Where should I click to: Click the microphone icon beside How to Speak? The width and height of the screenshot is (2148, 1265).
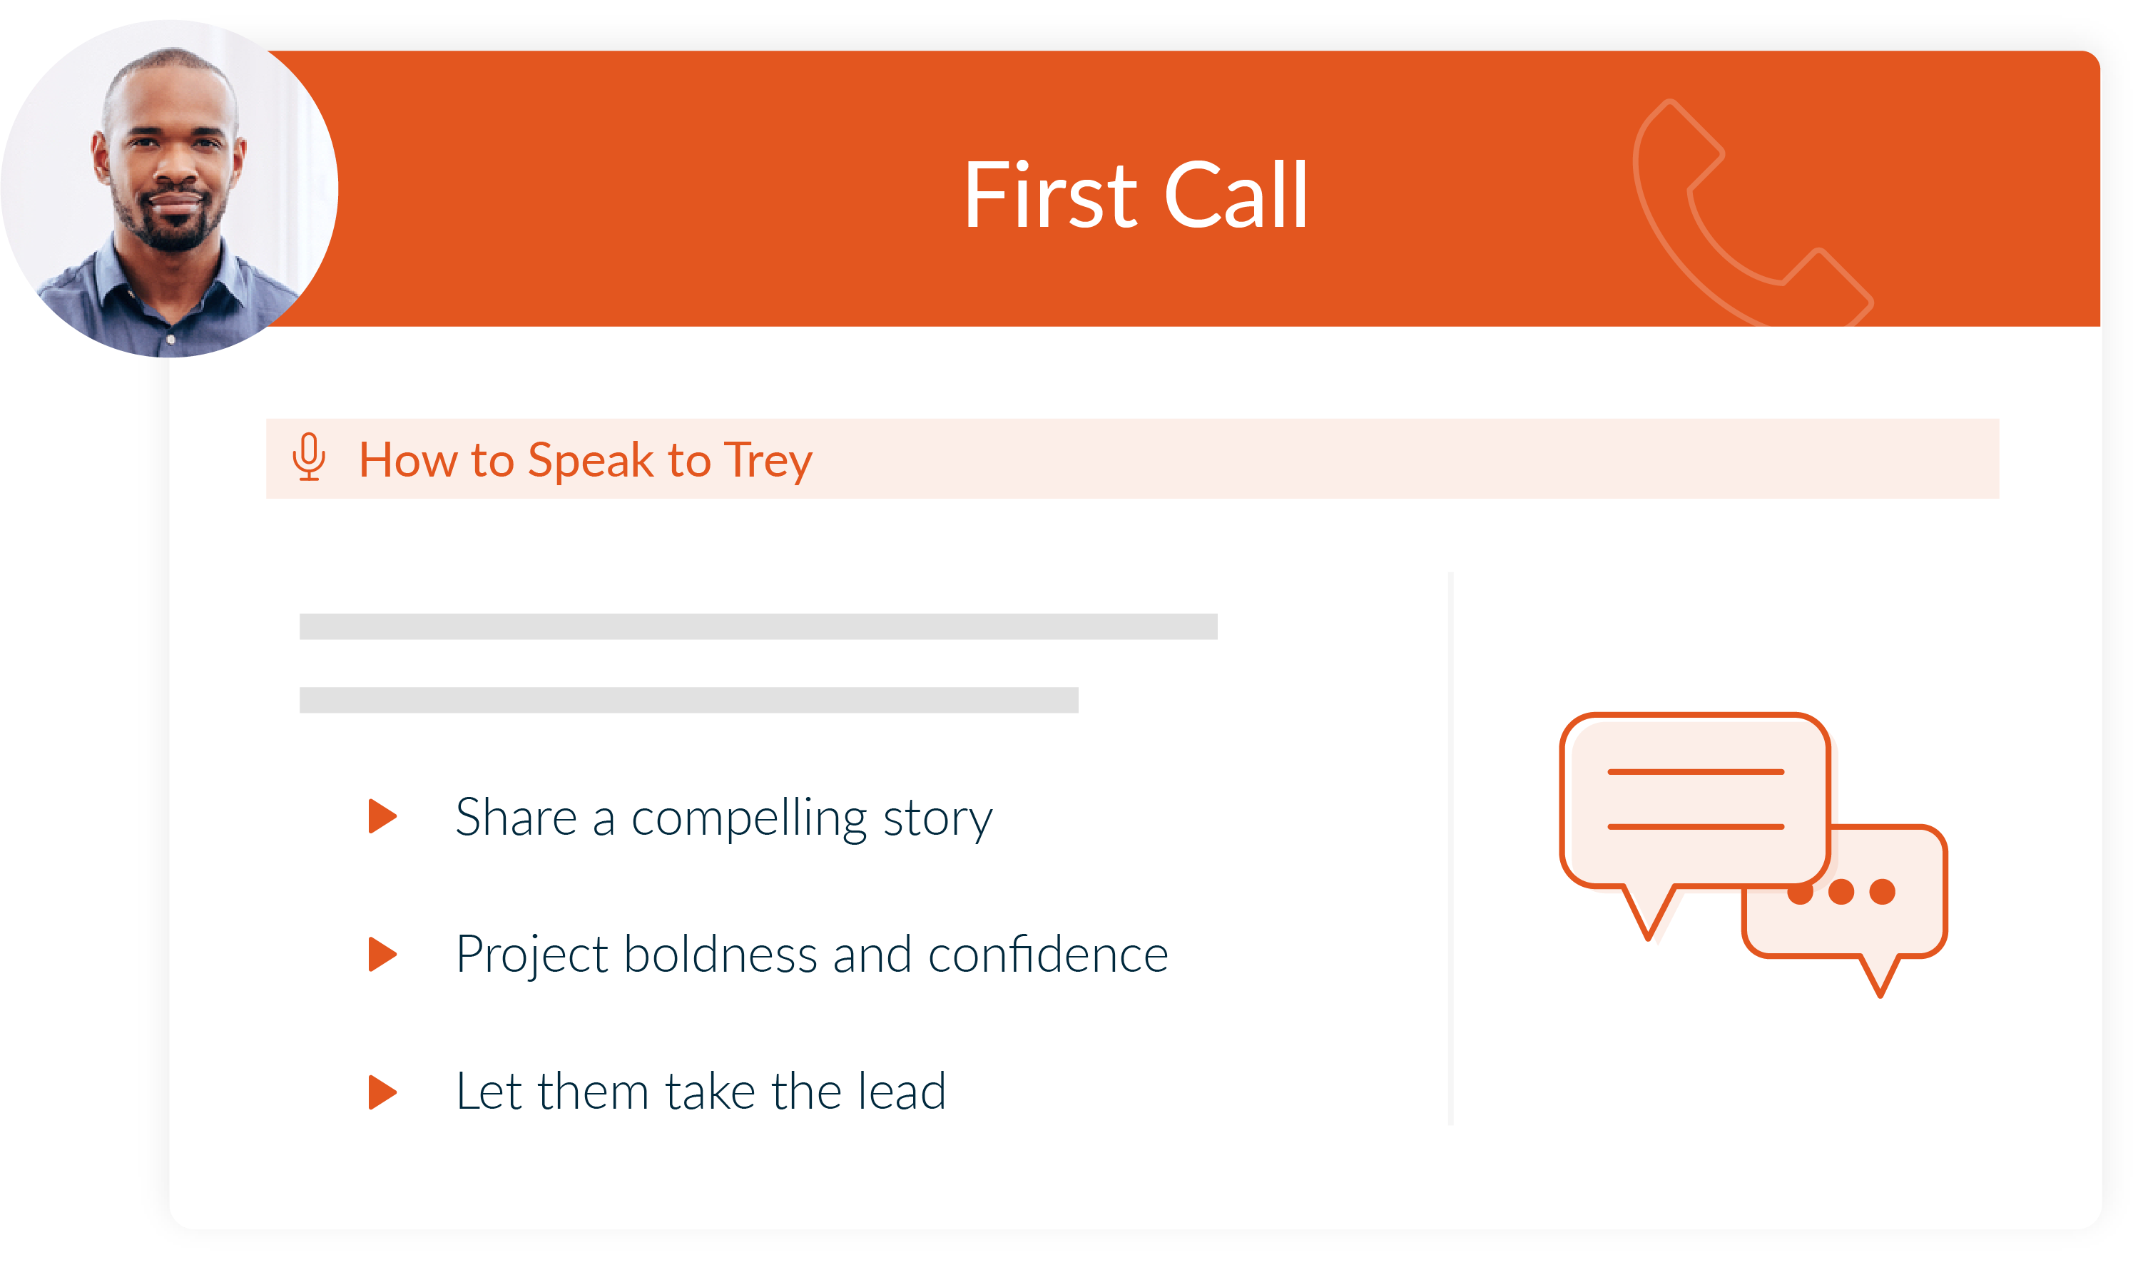[309, 458]
